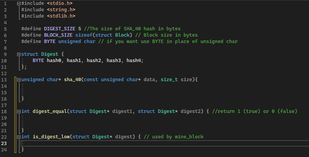Place cursor on empty line 15 inside sha_40
The width and height of the screenshot is (309, 157).
click(165, 92)
